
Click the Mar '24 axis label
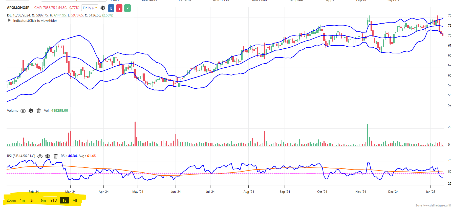[x=70, y=192]
